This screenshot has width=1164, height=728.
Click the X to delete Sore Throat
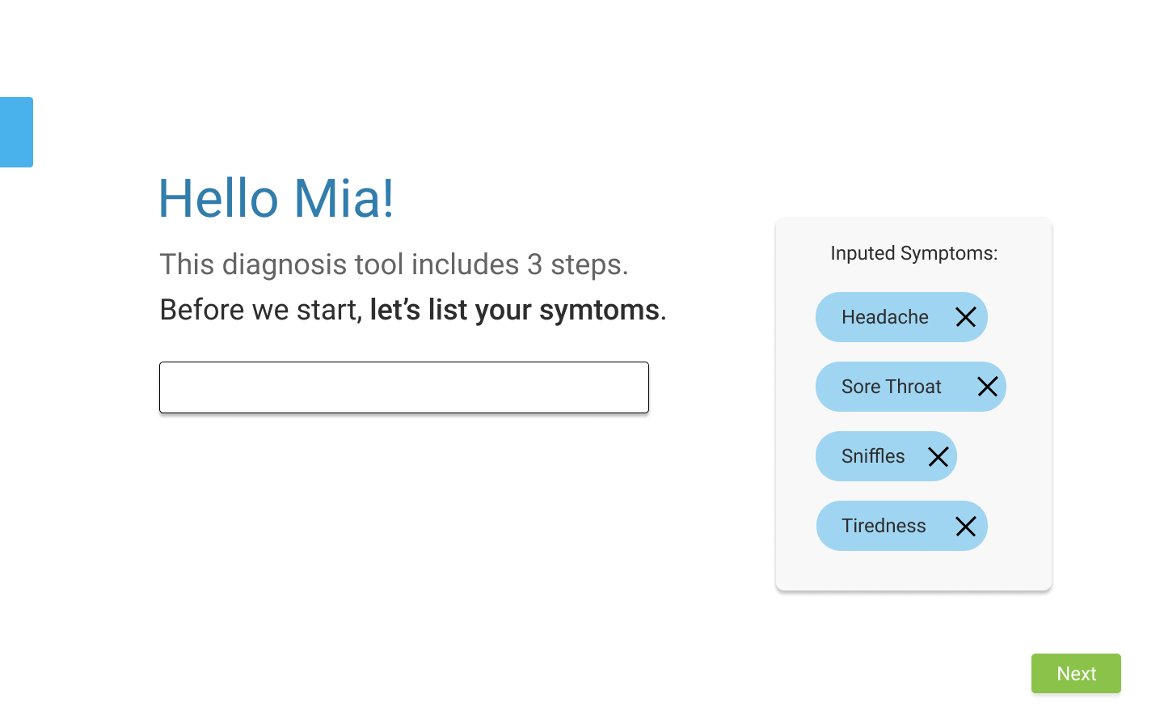[x=987, y=387]
